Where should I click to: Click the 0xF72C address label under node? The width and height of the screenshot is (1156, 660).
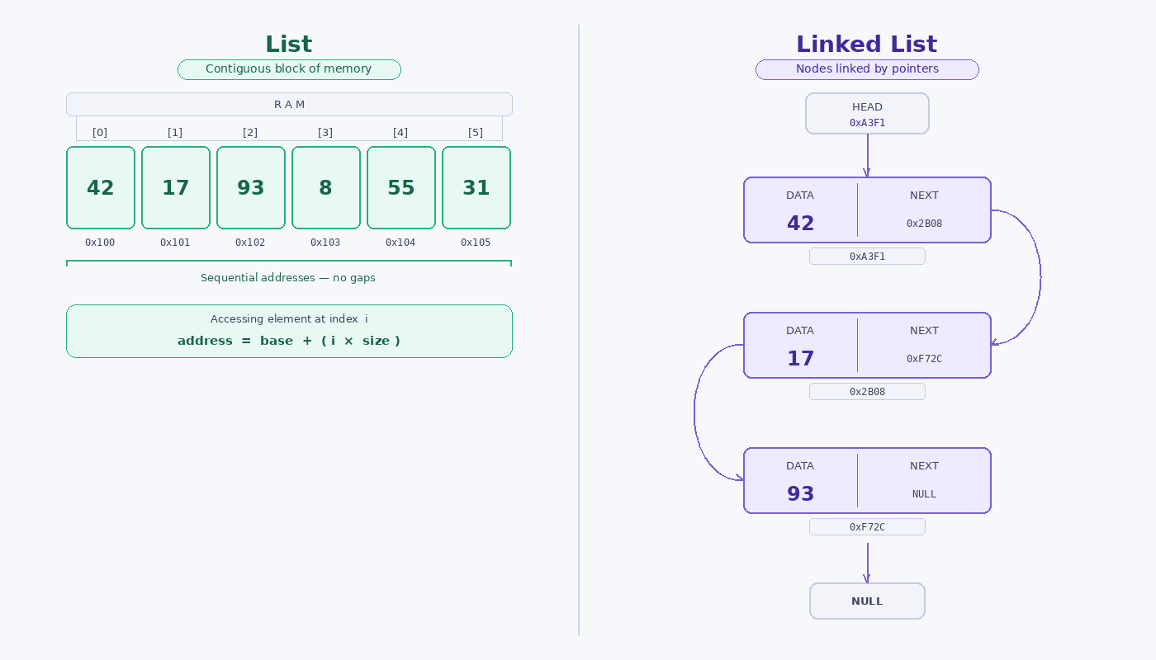(867, 527)
